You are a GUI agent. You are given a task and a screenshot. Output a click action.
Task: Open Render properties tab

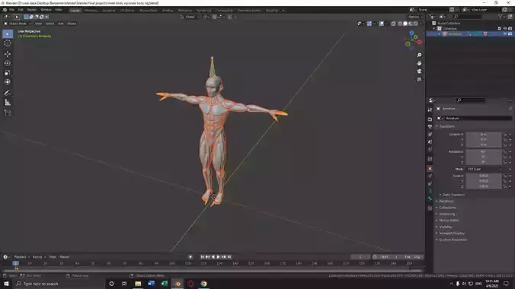(x=430, y=119)
